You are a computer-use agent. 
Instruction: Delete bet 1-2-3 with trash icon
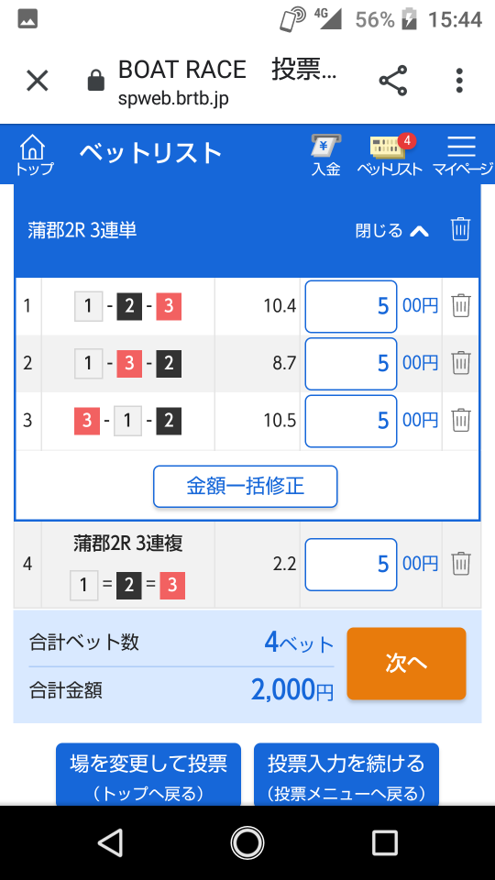461,306
